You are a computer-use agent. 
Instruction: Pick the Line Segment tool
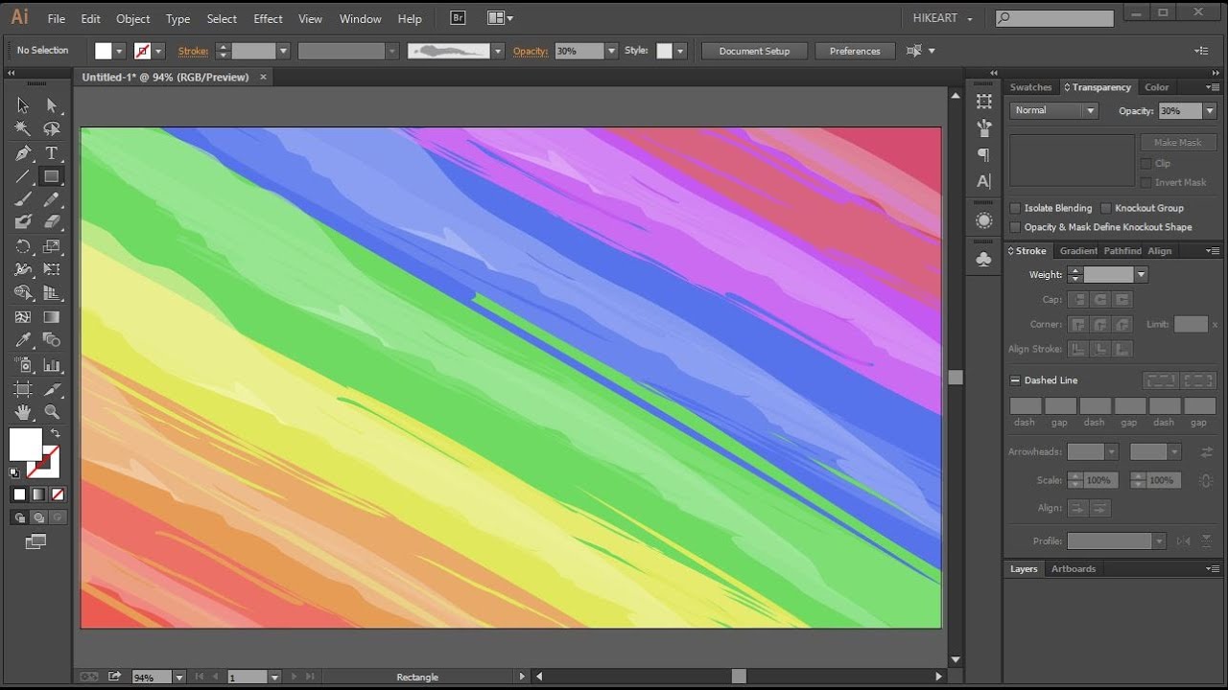click(x=23, y=176)
